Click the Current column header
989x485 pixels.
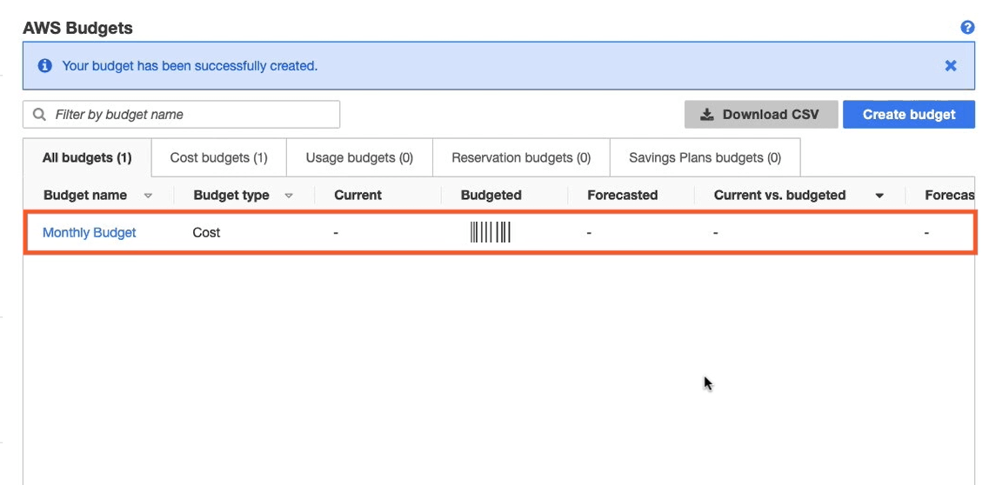click(x=358, y=196)
